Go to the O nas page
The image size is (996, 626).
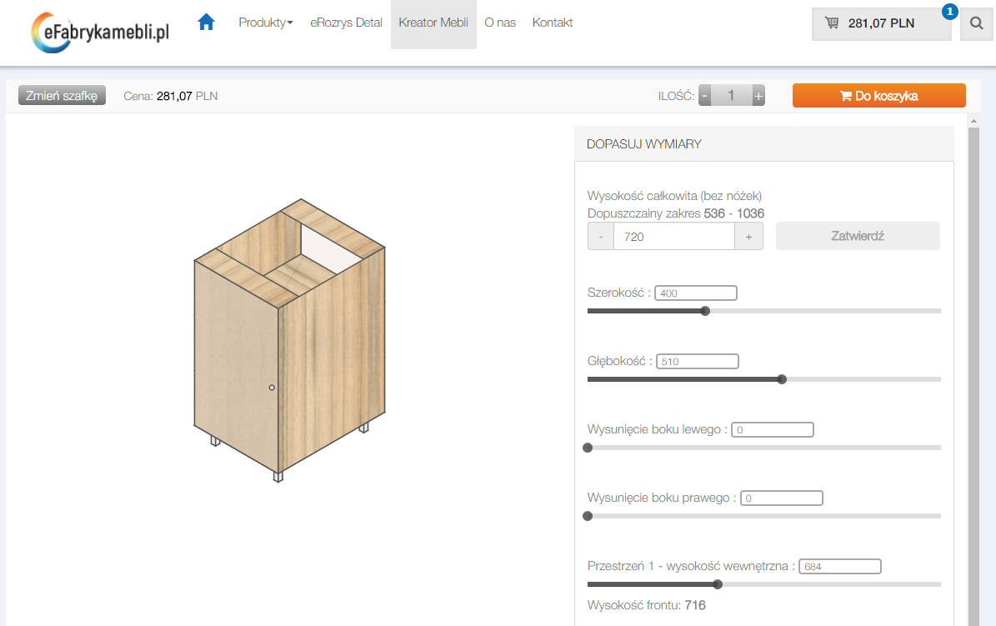point(500,23)
